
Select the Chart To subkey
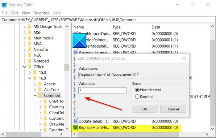[x=57, y=101]
